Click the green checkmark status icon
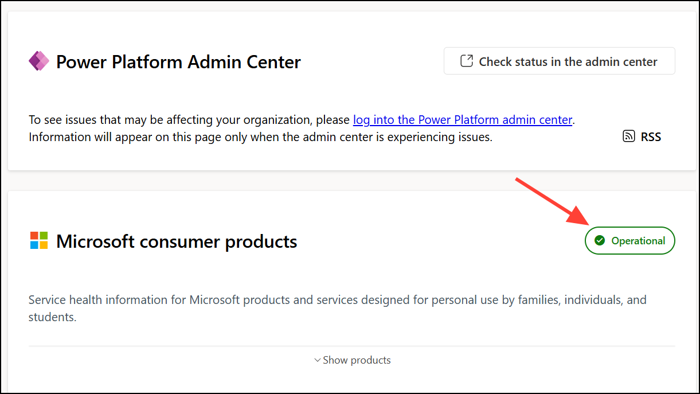This screenshot has width=700, height=394. 600,241
